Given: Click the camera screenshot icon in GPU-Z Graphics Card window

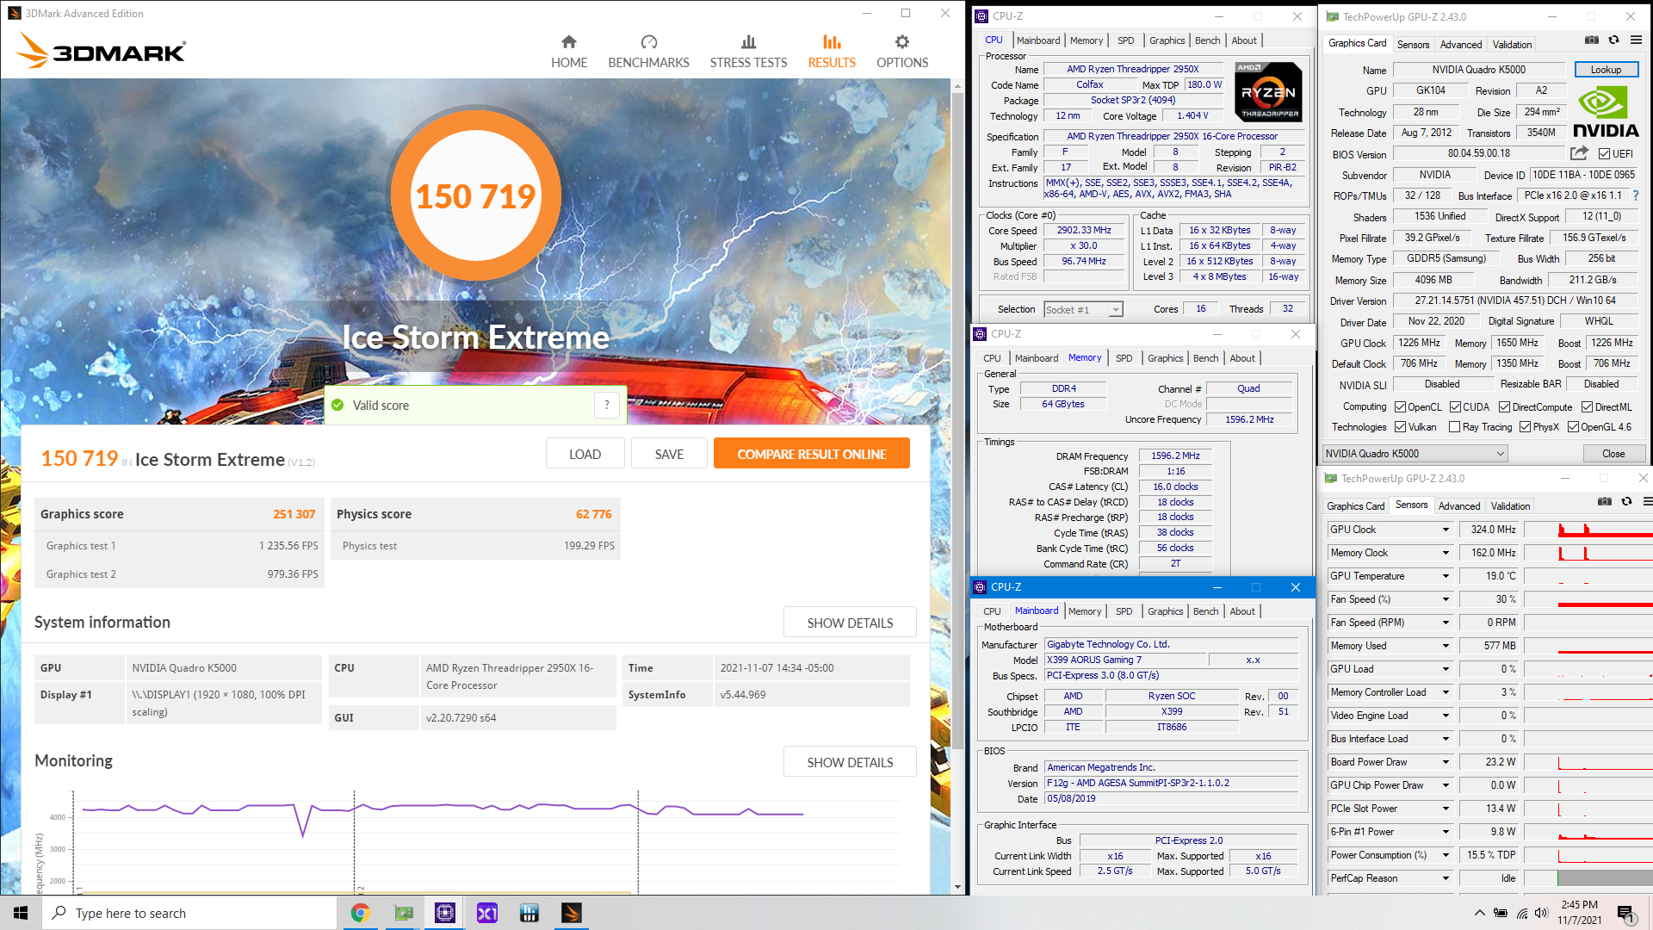Looking at the screenshot, I should 1592,40.
